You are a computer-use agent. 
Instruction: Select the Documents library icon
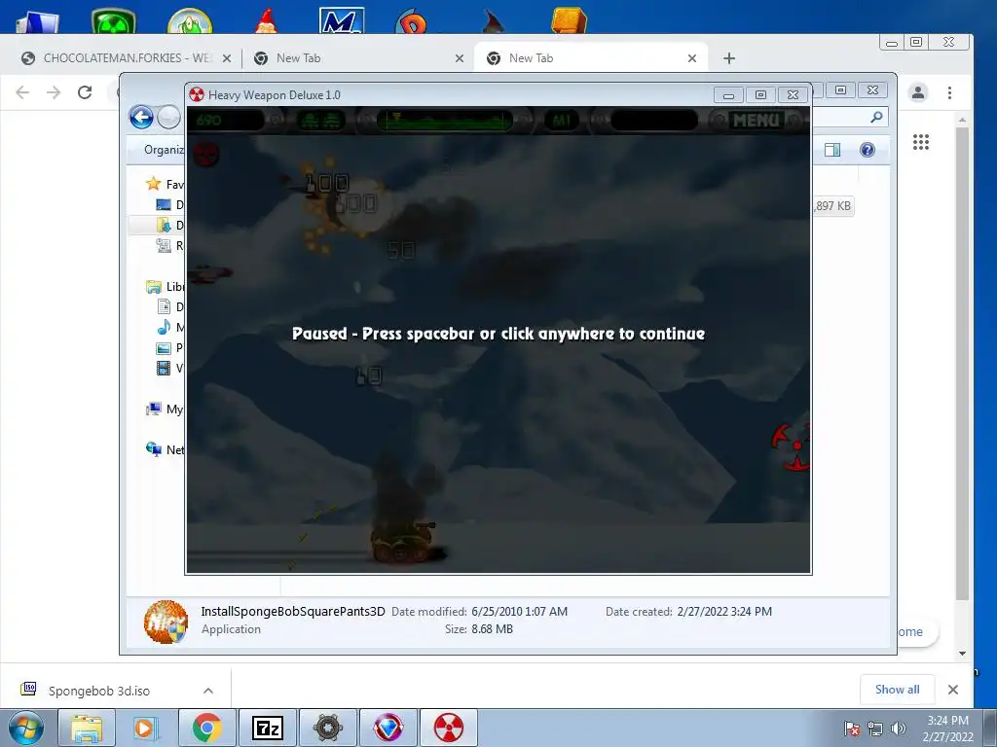coord(164,306)
